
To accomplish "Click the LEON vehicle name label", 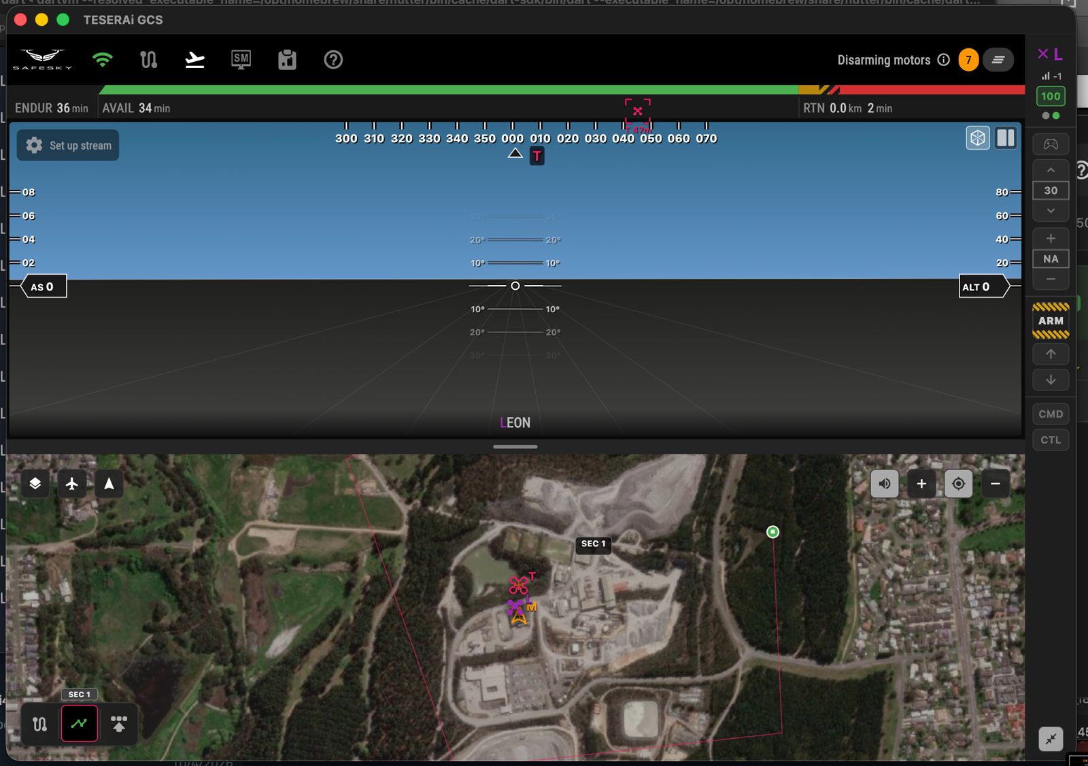I will 515,423.
